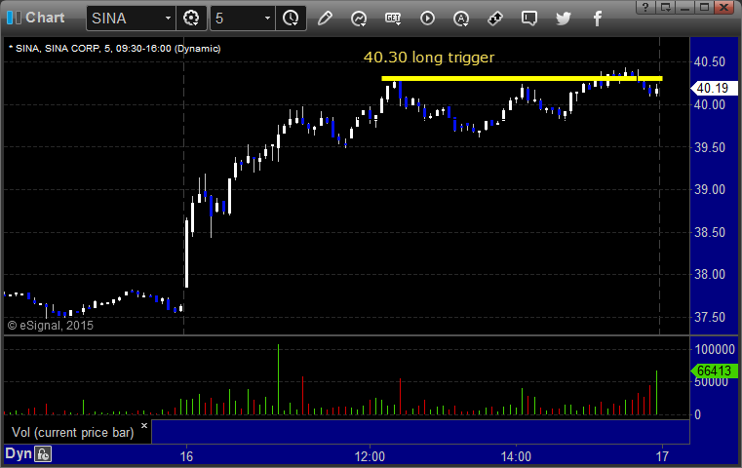The width and height of the screenshot is (742, 468).
Task: Toggle the Dyn lock icon
Action: click(x=43, y=454)
